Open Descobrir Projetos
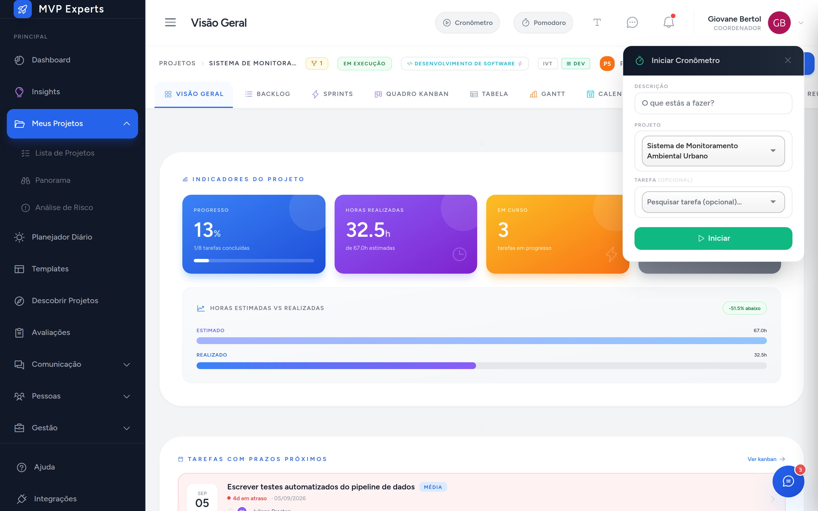This screenshot has height=511, width=818. pyautogui.click(x=72, y=301)
